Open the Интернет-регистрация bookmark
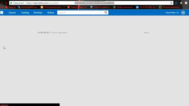Screen dimensions: 189x106 pyautogui.click(x=169, y=7)
